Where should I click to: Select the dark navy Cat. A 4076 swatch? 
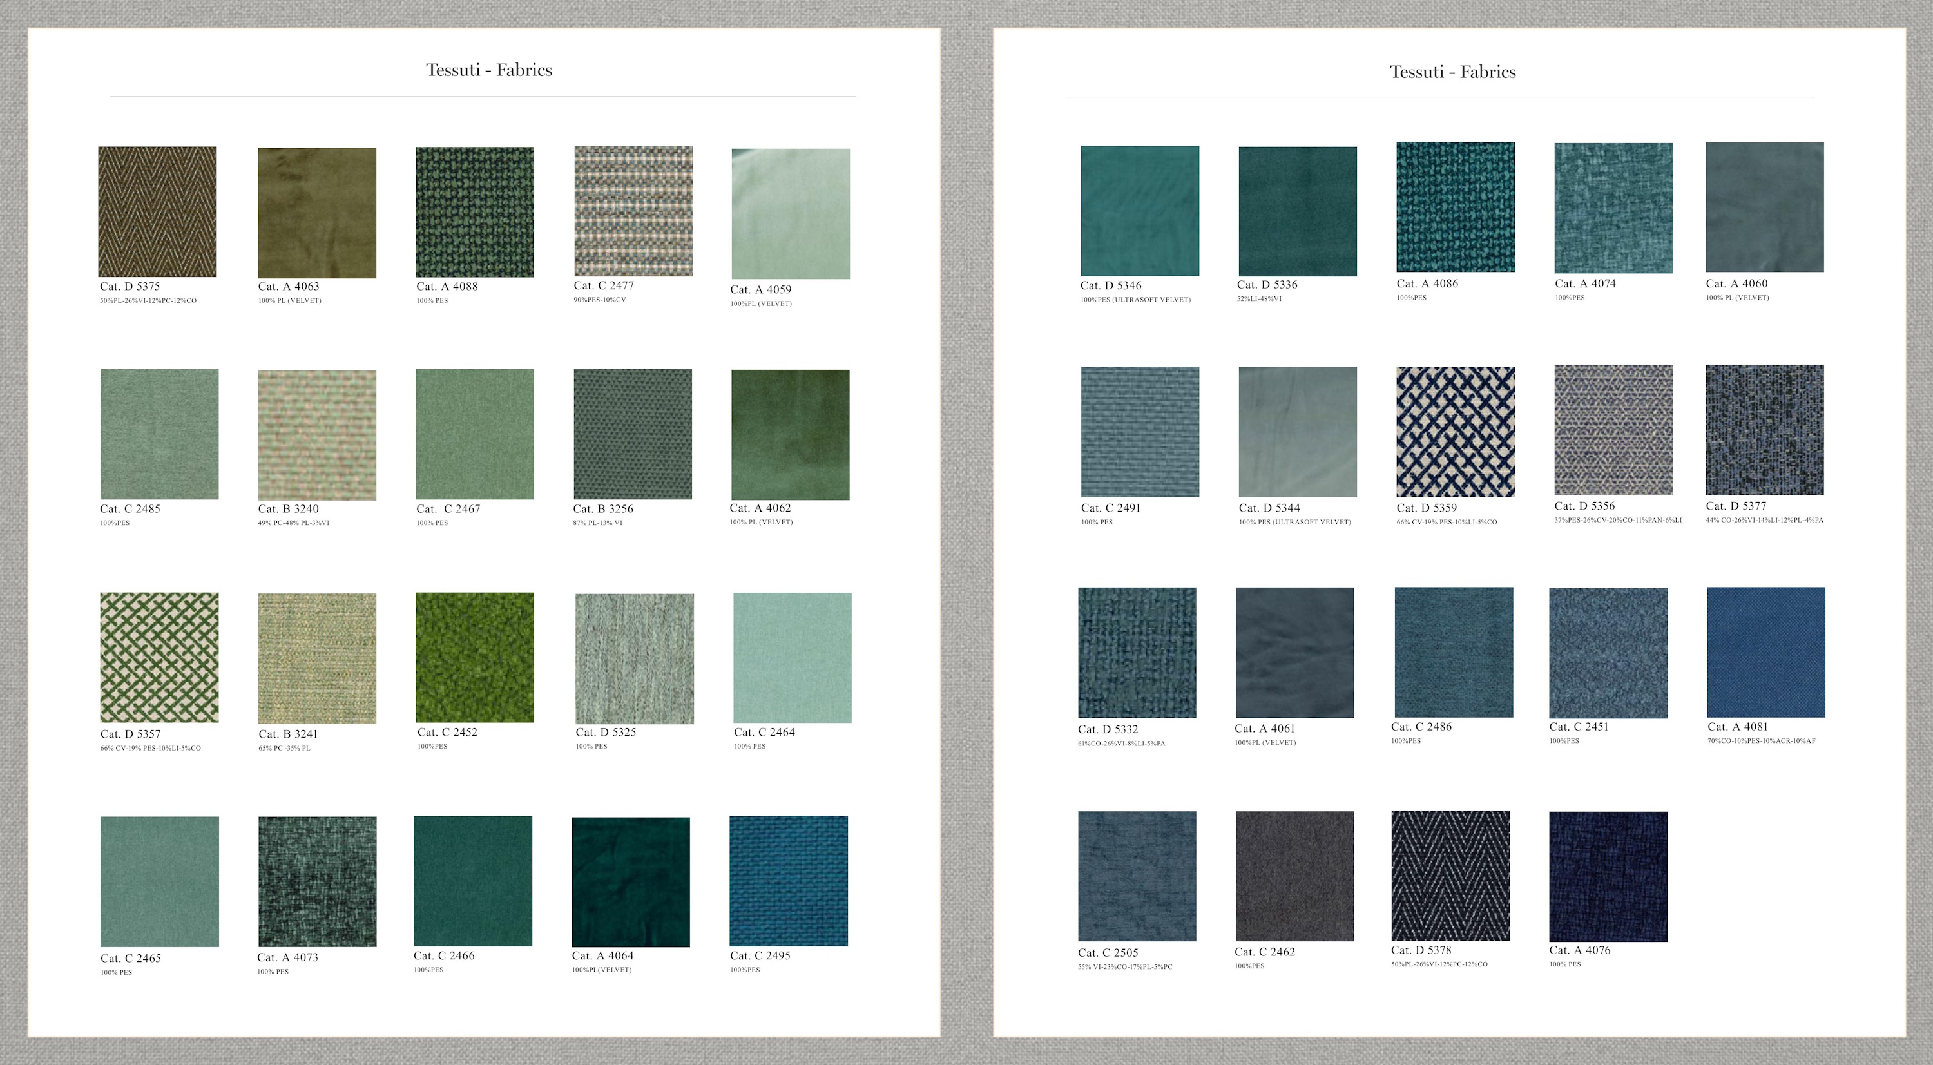click(x=1608, y=876)
